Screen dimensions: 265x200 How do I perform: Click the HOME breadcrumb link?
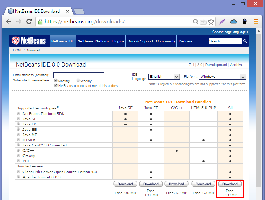click(18, 50)
